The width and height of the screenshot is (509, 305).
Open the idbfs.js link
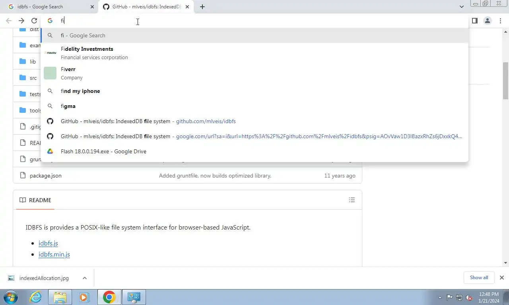point(48,243)
